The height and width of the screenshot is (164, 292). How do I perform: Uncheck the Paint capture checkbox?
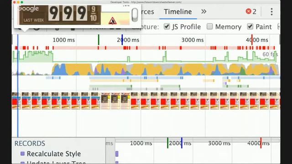250,26
